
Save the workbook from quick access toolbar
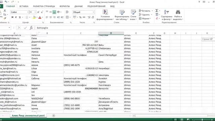point(1,2)
